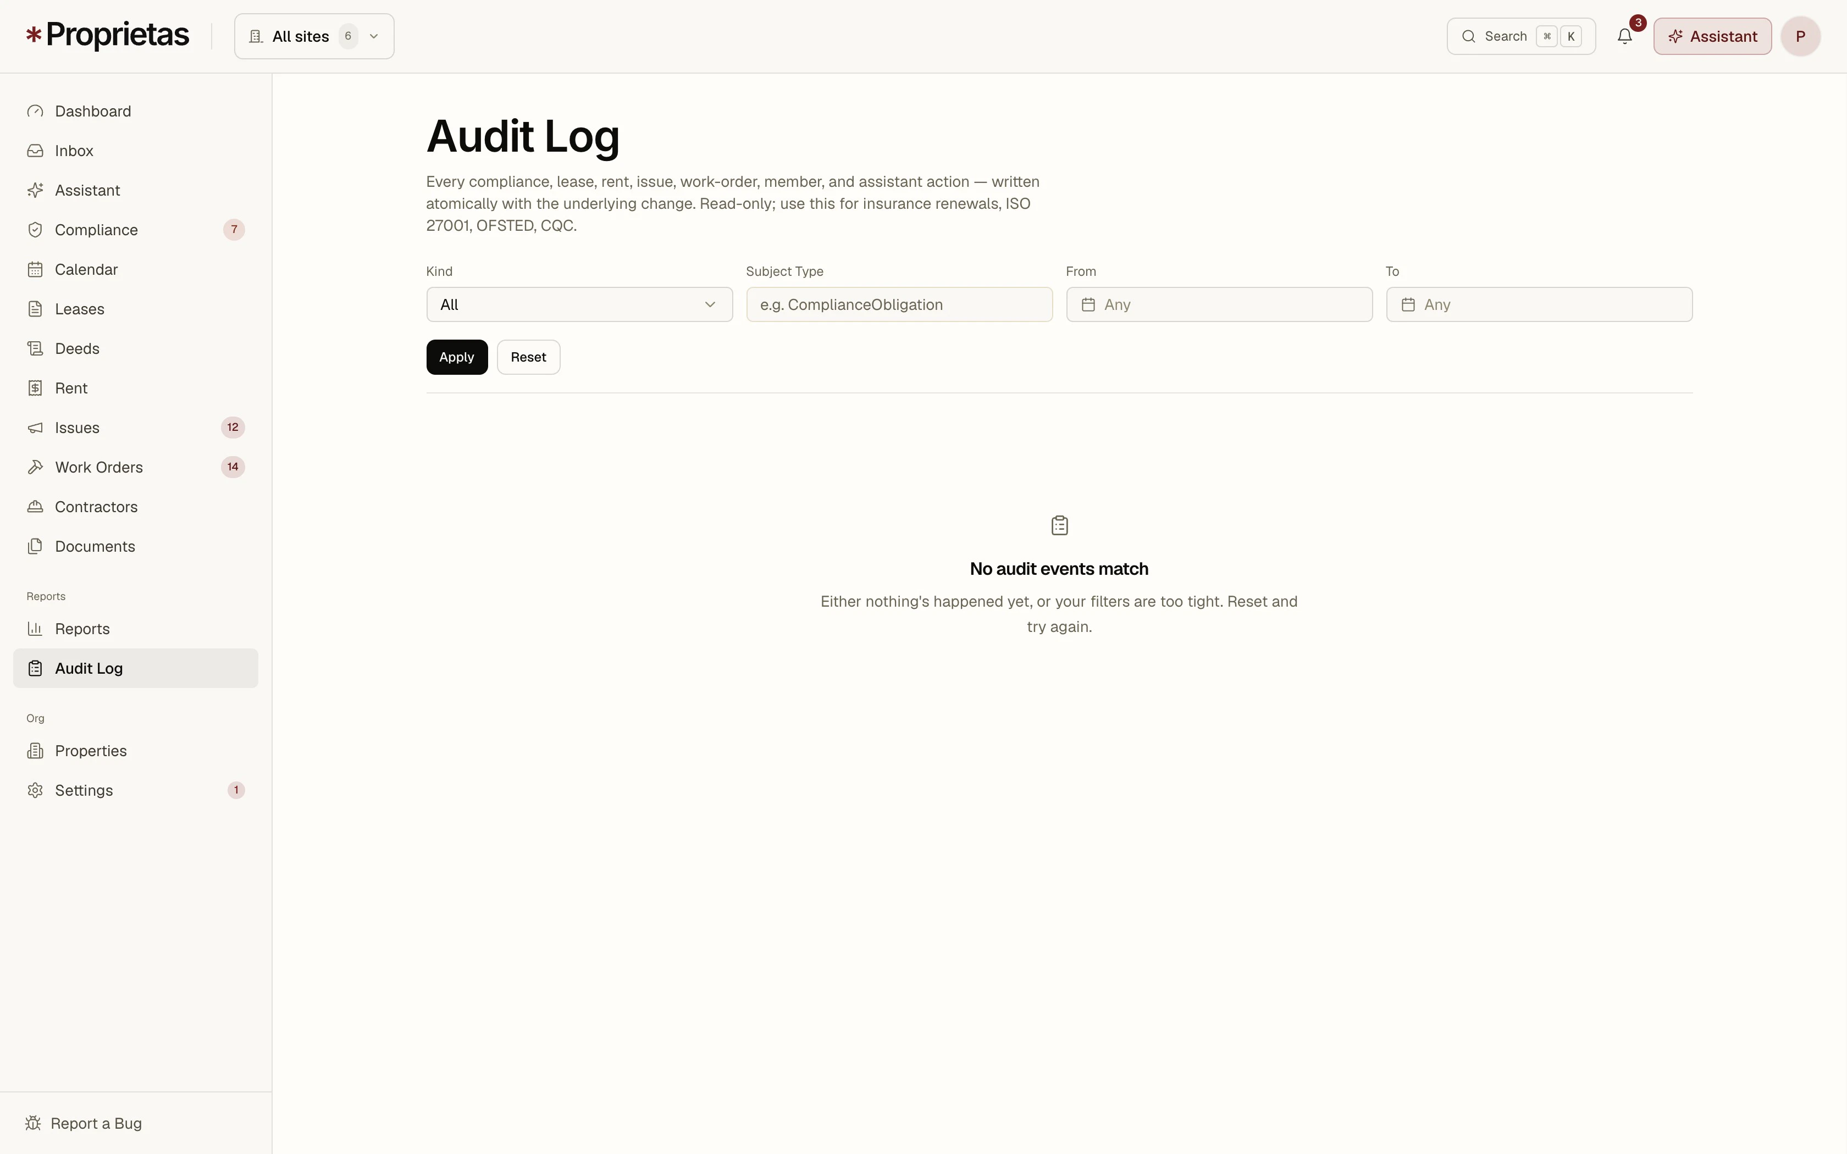Click the search magnifier icon

[x=1468, y=37]
